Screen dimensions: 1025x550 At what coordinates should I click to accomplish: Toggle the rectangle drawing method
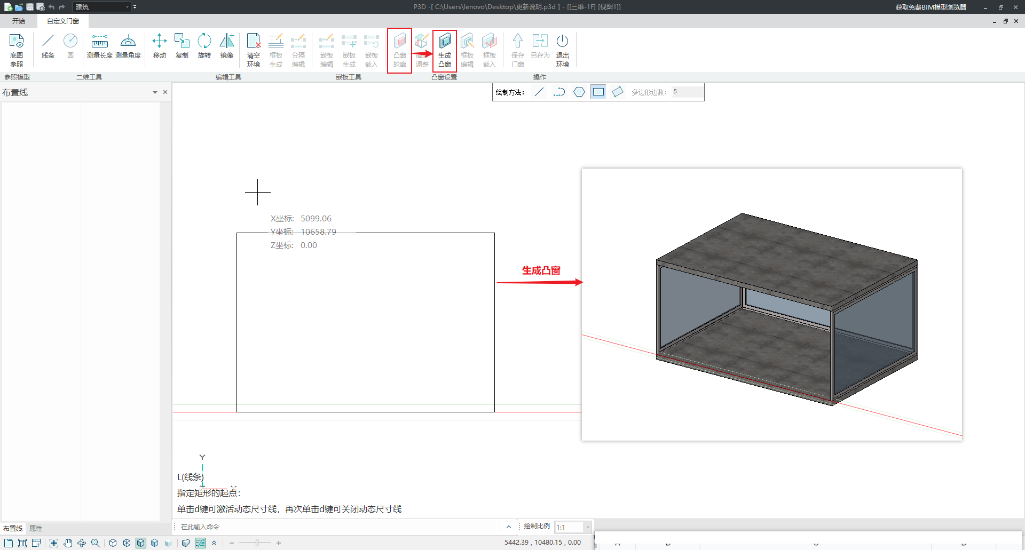598,92
